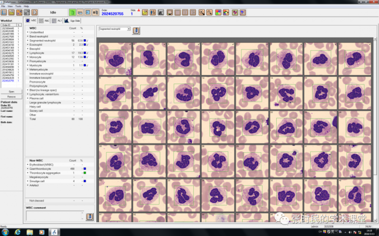Click the blue swatch in Lymphocyte row
Image resolution: width=379 pixels, height=236 pixels.
[x=85, y=53]
